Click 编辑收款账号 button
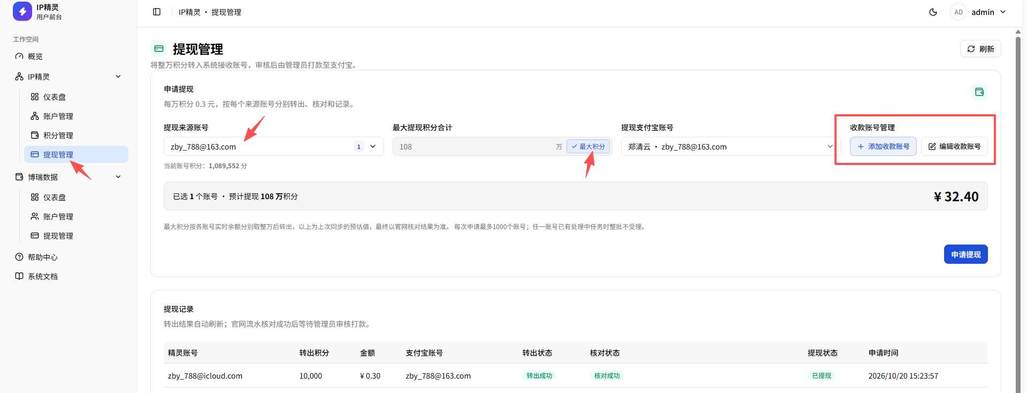1027x393 pixels. click(954, 146)
